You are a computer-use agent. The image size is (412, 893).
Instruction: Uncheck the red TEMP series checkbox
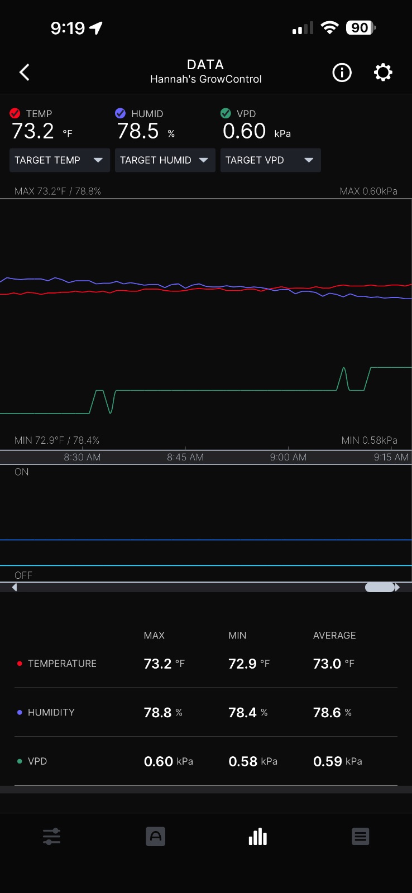(15, 113)
